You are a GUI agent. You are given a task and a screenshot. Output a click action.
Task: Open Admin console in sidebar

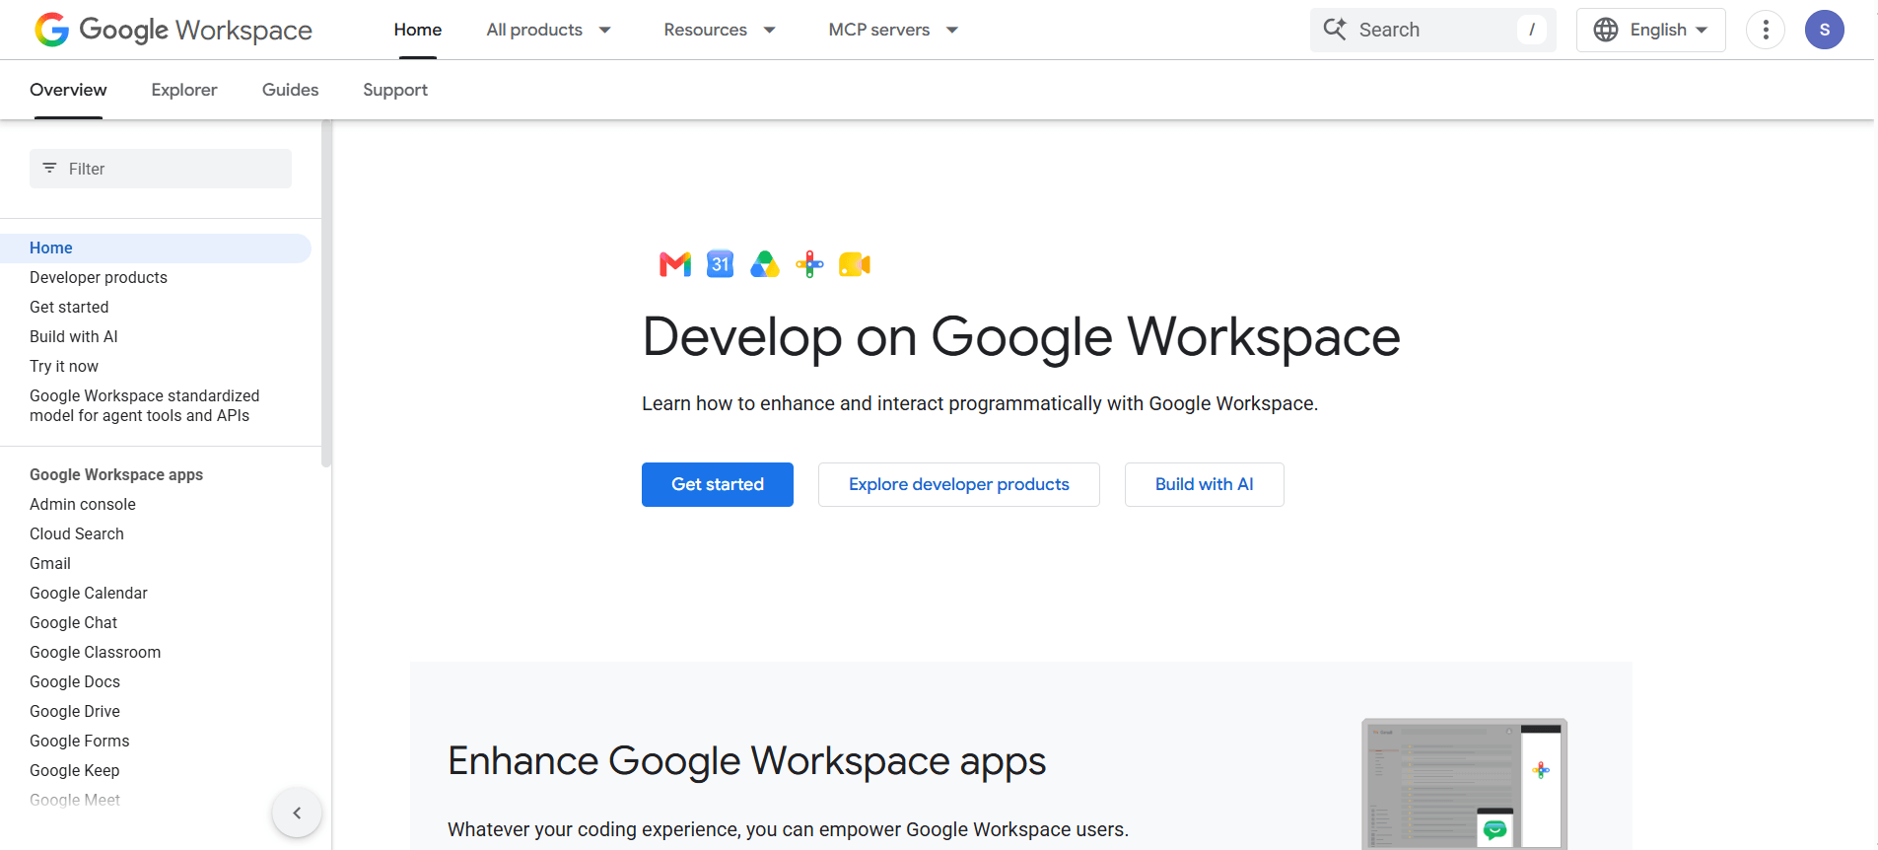tap(83, 504)
